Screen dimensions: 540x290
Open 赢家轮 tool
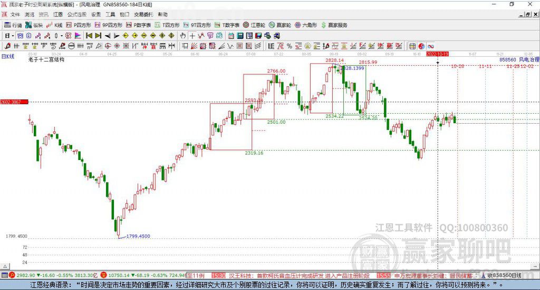pyautogui.click(x=280, y=25)
